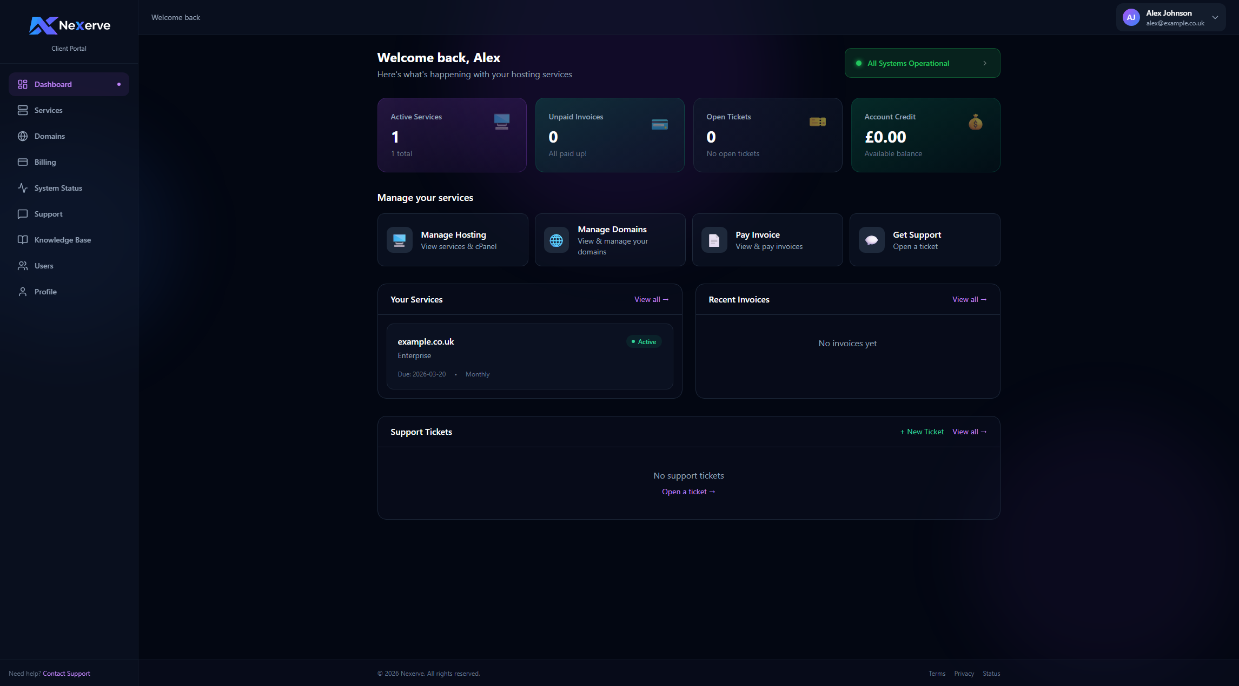
Task: Click the Active badge on example.co.uk
Action: point(643,341)
